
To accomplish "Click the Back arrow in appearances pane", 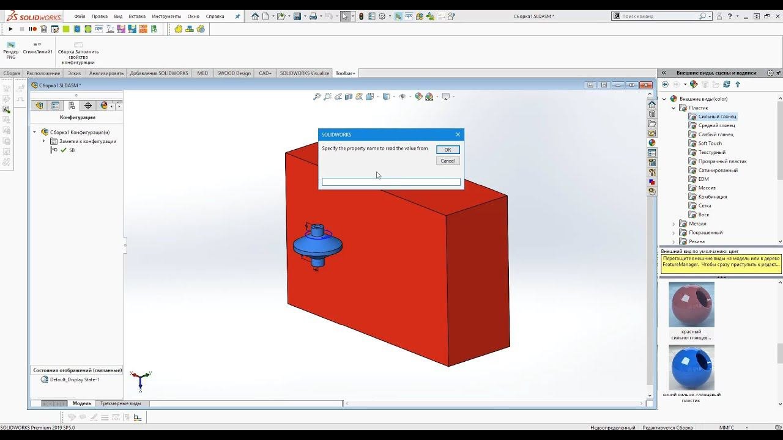I will (666, 84).
